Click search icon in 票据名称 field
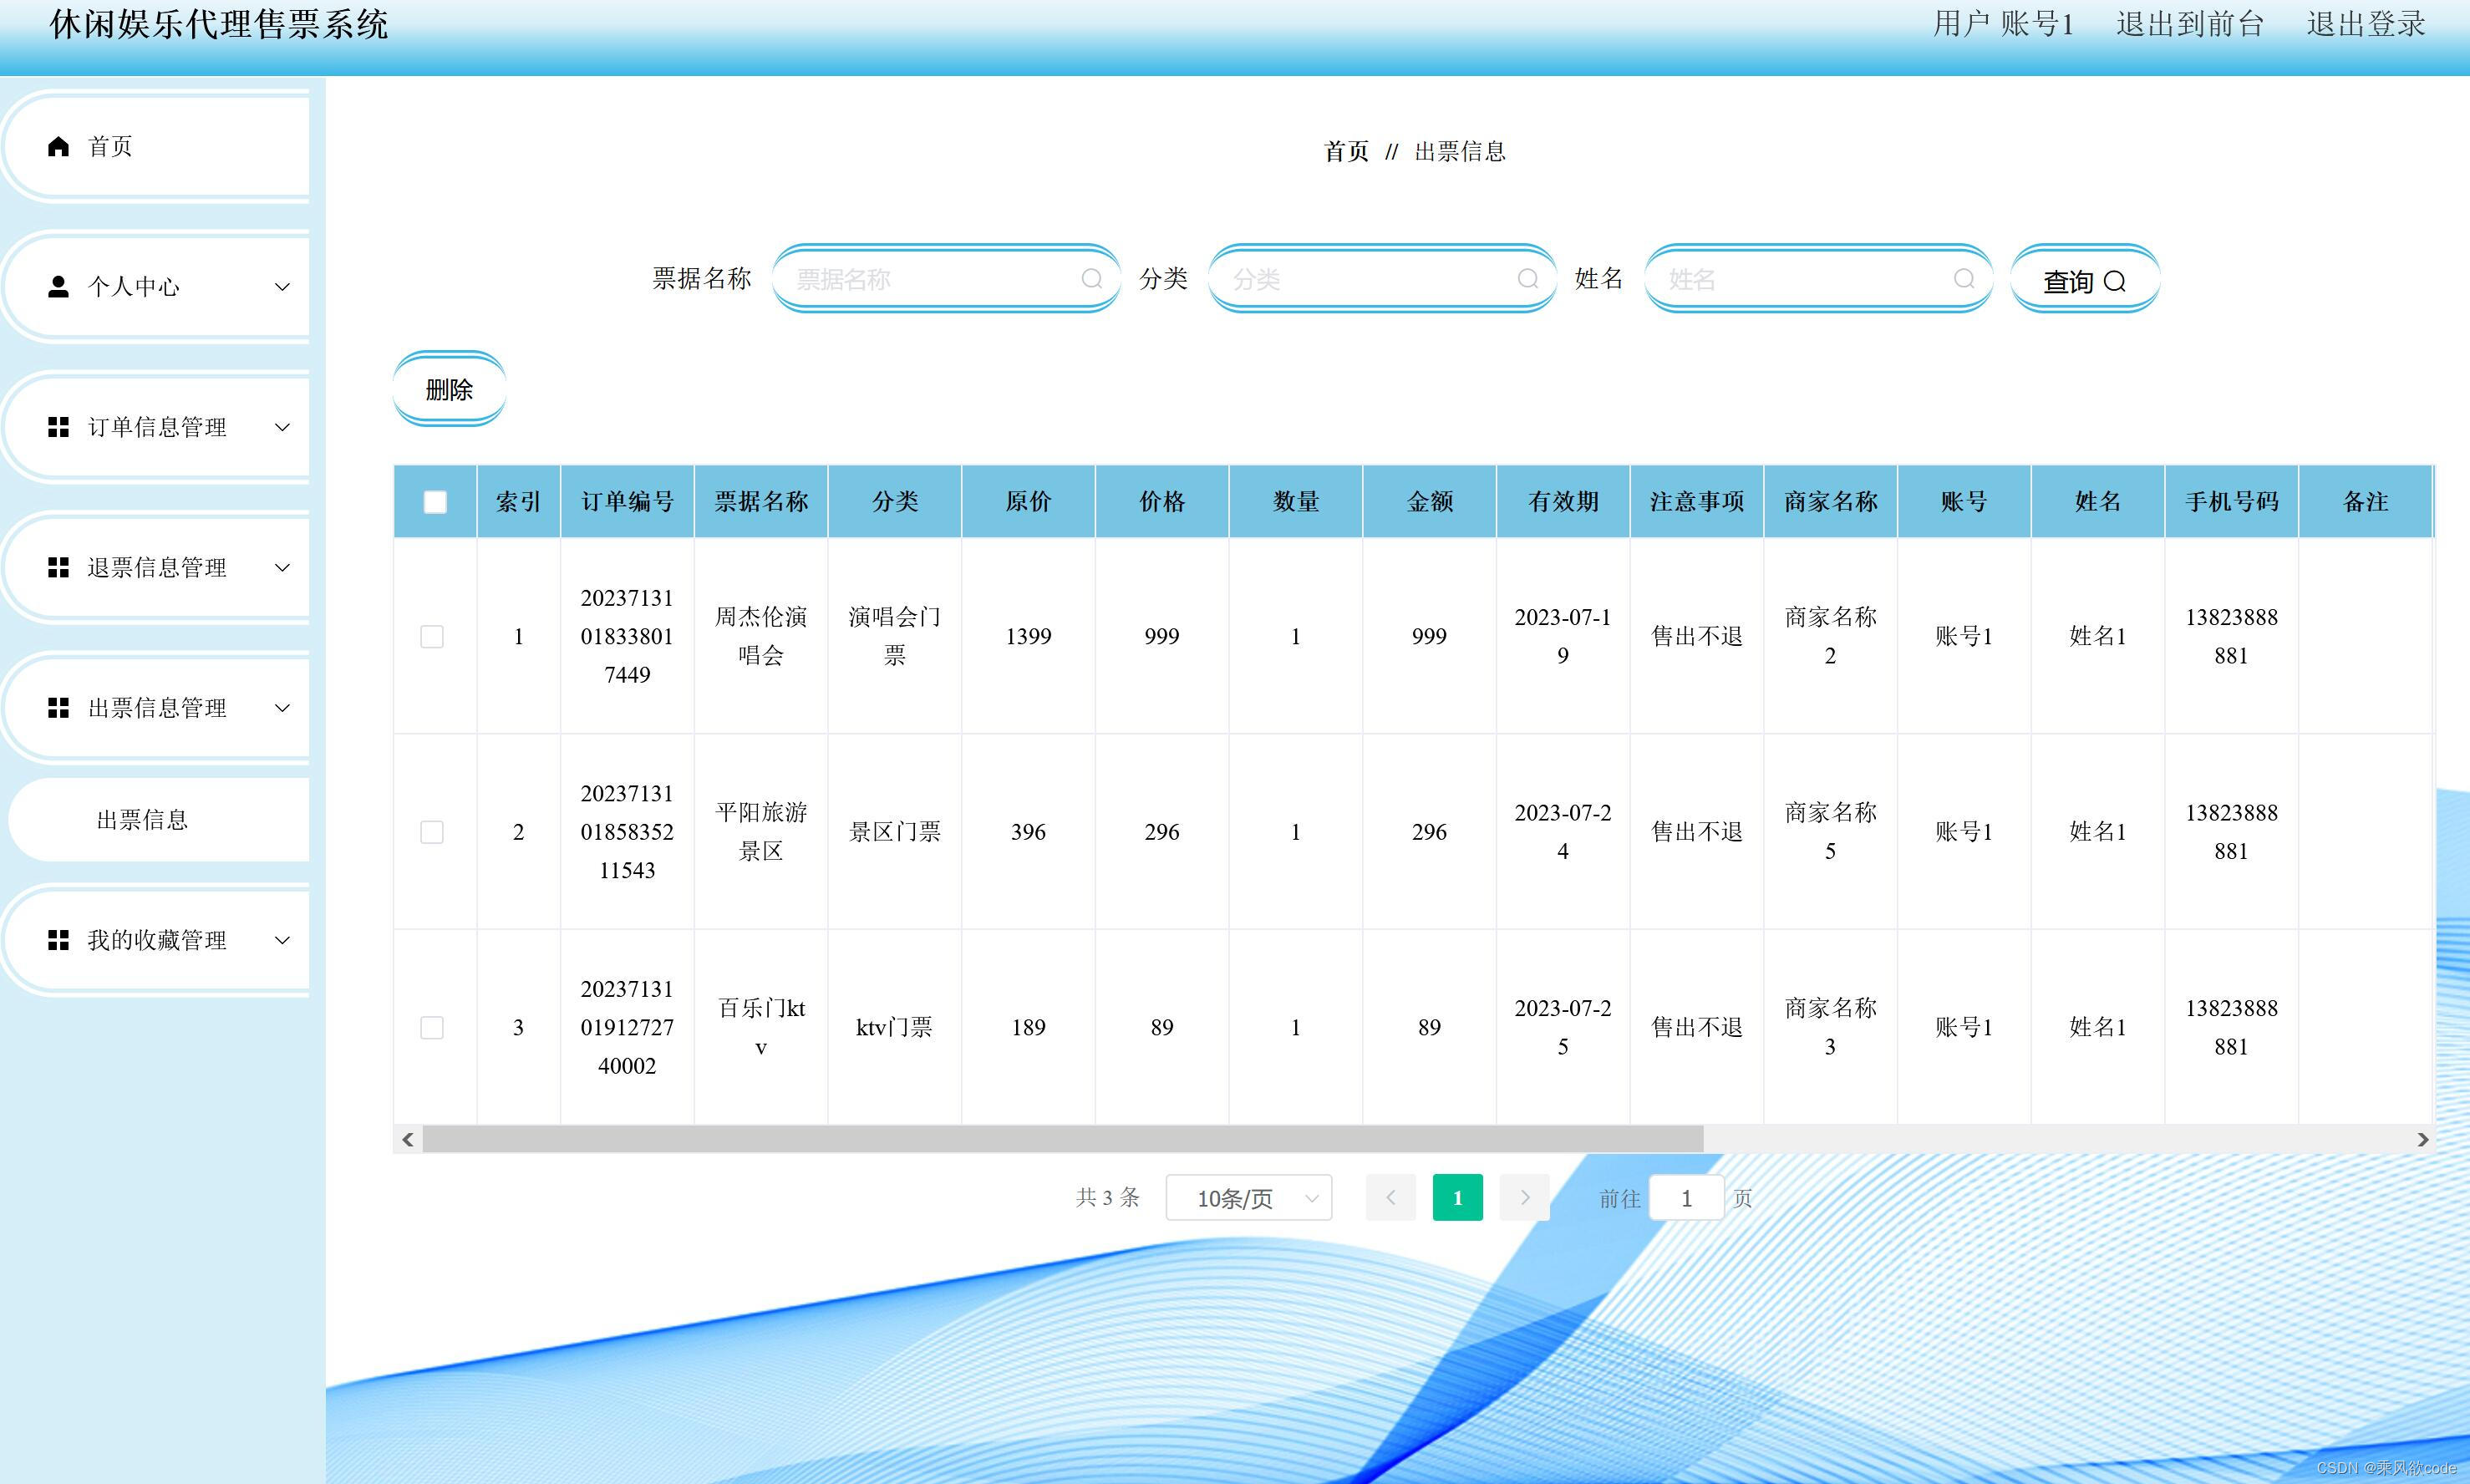2470x1484 pixels. (1091, 279)
